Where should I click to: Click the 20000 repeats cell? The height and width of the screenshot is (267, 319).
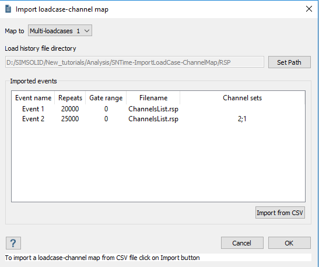[x=70, y=109]
